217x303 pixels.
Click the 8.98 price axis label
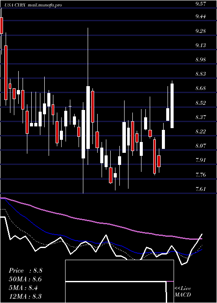[201, 60]
